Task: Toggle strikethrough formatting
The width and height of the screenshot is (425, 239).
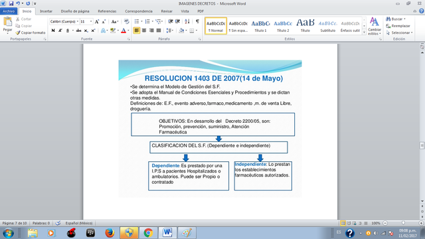Action: click(78, 31)
